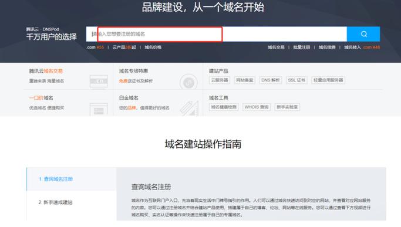This screenshot has width=401, height=227.
Task: Open the WHOIS 查询 tool
Action: pos(257,107)
